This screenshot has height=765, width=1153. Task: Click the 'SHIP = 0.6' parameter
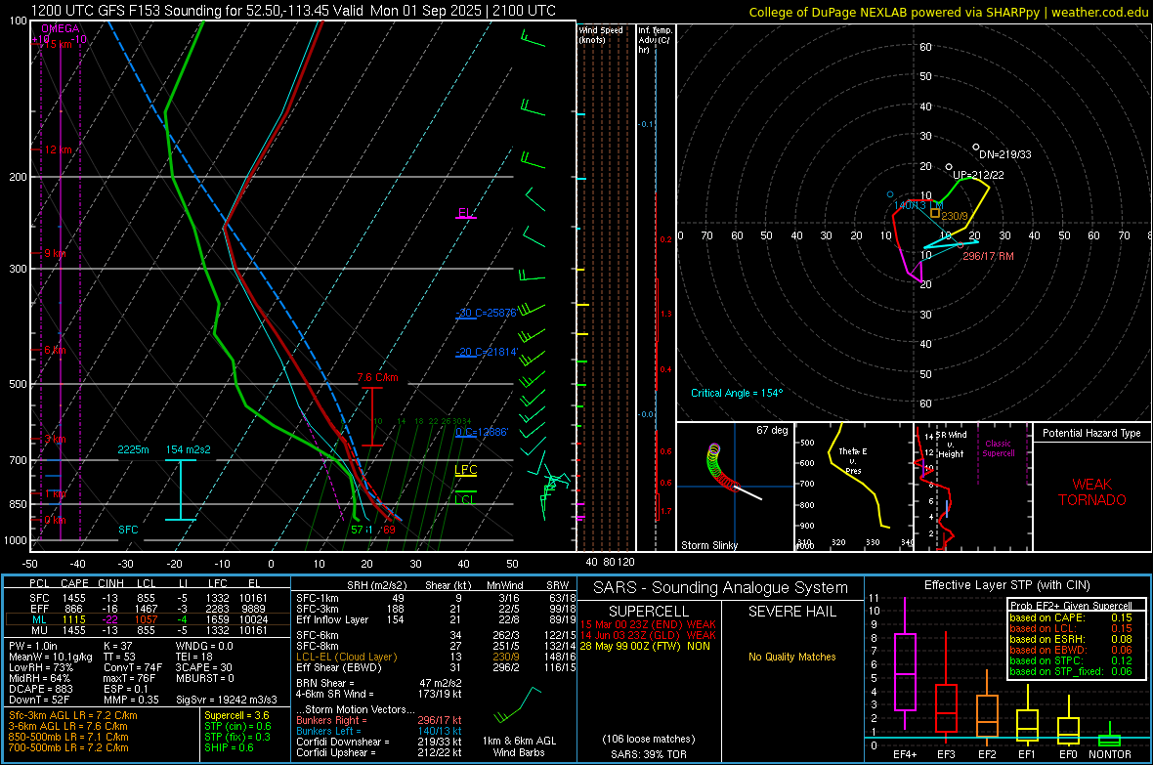[x=229, y=747]
